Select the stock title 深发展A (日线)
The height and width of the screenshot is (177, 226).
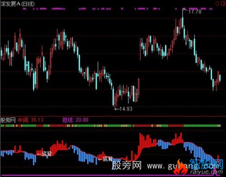click(x=18, y=4)
